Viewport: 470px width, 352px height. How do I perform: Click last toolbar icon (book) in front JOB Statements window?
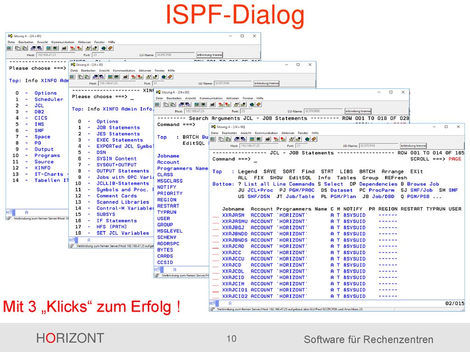[314, 139]
